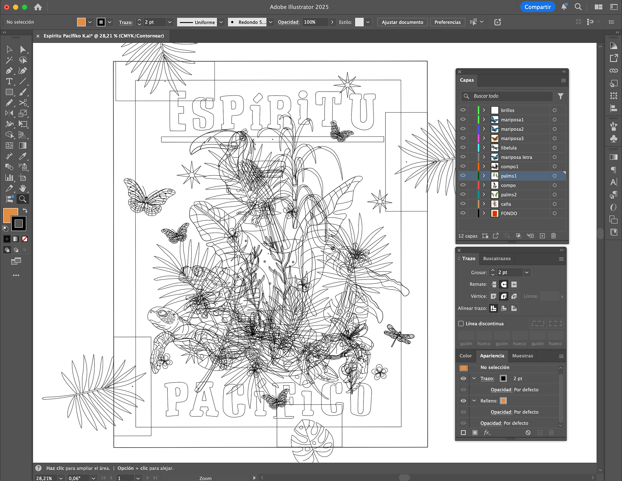The width and height of the screenshot is (622, 481).
Task: Click the orange Relleno color swatch
Action: click(503, 401)
